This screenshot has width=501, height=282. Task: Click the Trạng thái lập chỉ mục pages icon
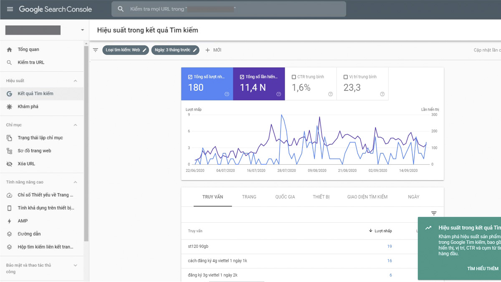click(x=10, y=138)
